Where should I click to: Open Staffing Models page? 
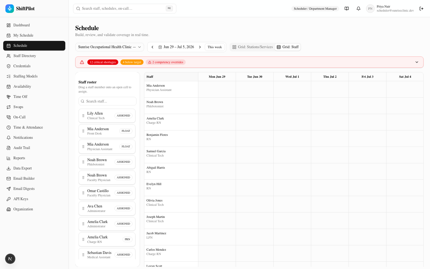[34, 76]
